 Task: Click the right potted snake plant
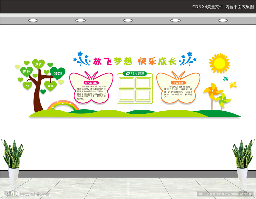click(x=243, y=159)
